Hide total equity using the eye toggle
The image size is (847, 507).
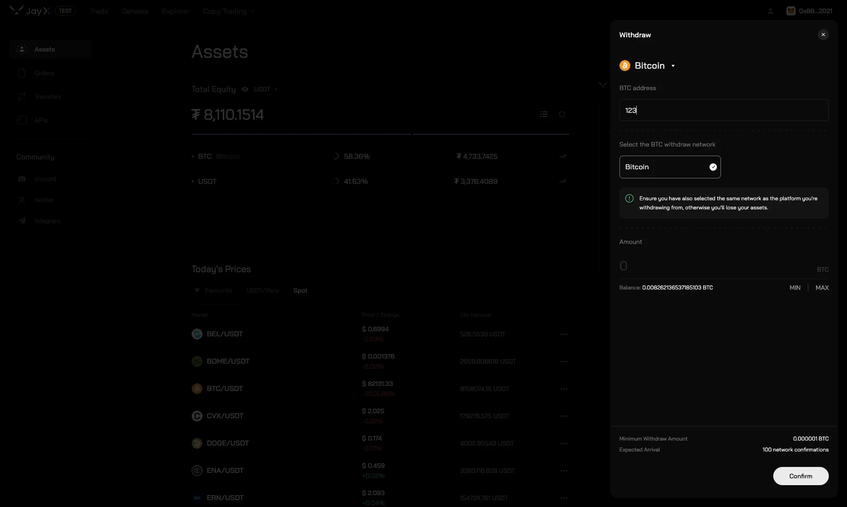pyautogui.click(x=245, y=89)
